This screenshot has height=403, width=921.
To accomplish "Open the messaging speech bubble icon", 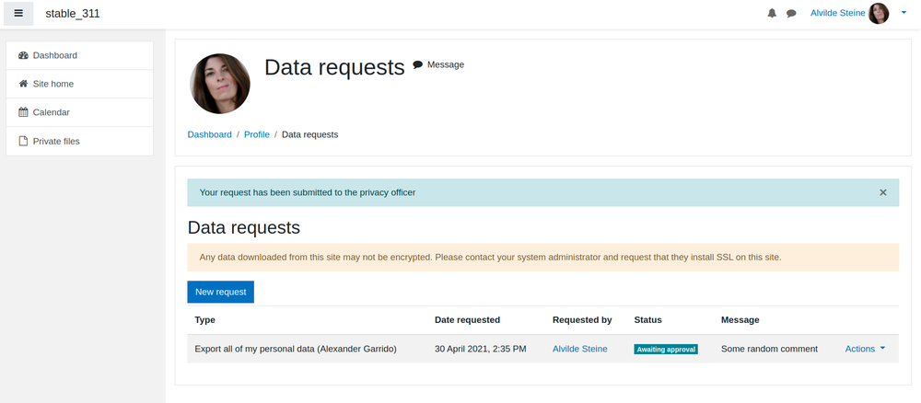I will pyautogui.click(x=791, y=14).
